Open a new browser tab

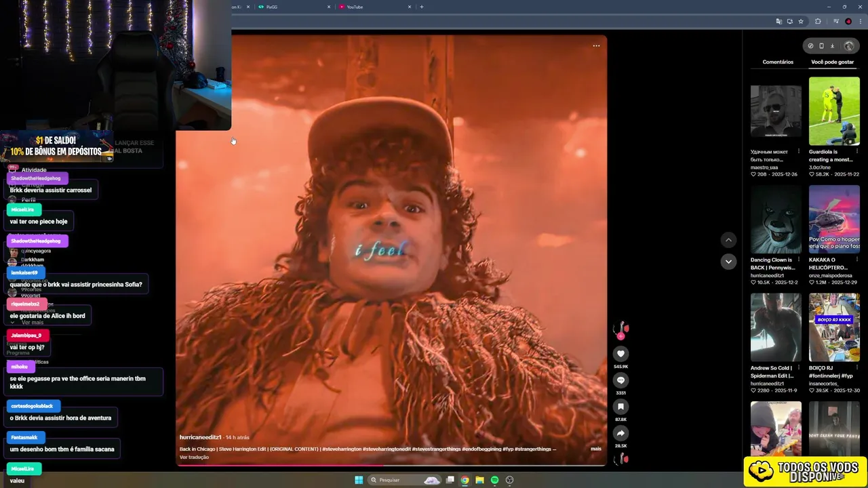point(422,7)
